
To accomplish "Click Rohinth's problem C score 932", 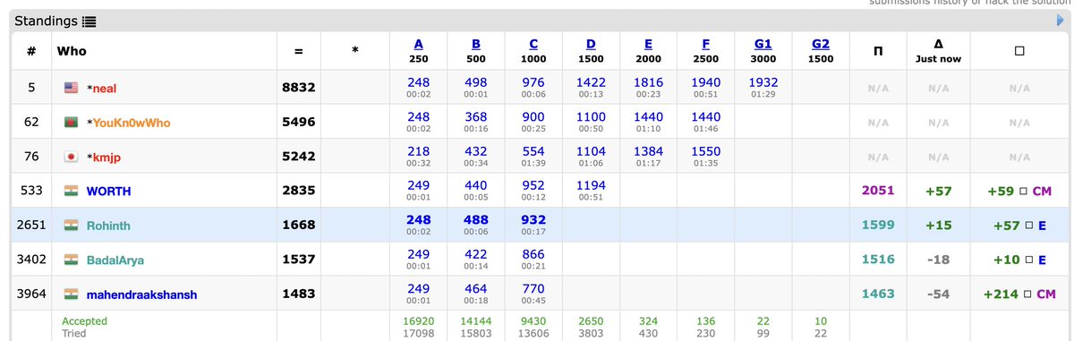I will pyautogui.click(x=533, y=219).
